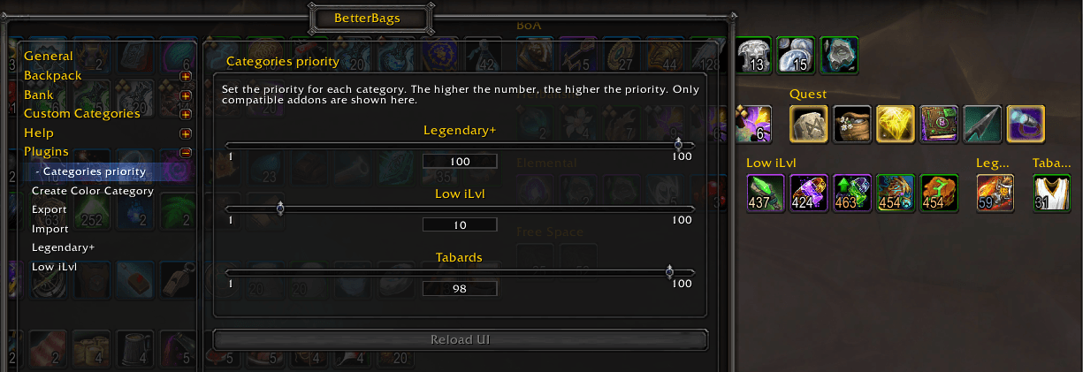Image resolution: width=1083 pixels, height=372 pixels.
Task: Select the spearhead quest item
Action: (x=981, y=124)
